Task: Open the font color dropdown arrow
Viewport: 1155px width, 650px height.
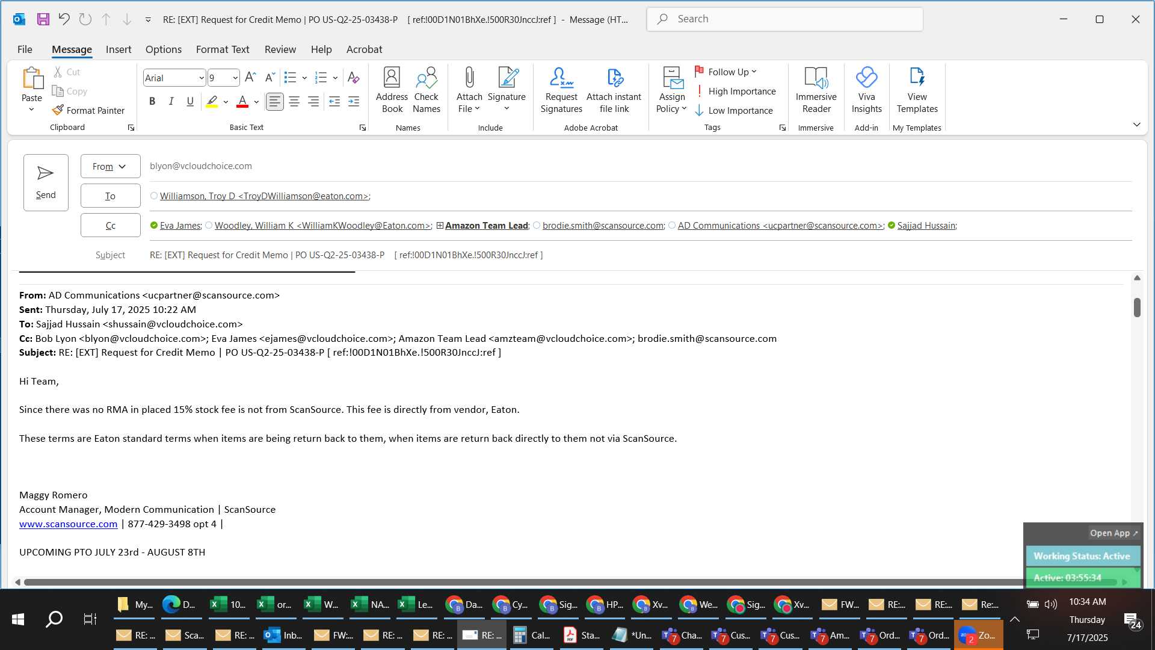Action: (256, 102)
